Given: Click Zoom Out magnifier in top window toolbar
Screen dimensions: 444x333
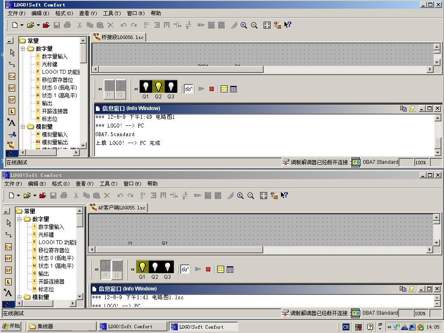Looking at the screenshot, I should [x=254, y=25].
